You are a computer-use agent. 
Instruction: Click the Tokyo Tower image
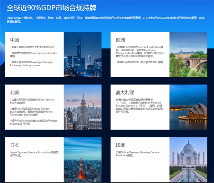coord(82,160)
